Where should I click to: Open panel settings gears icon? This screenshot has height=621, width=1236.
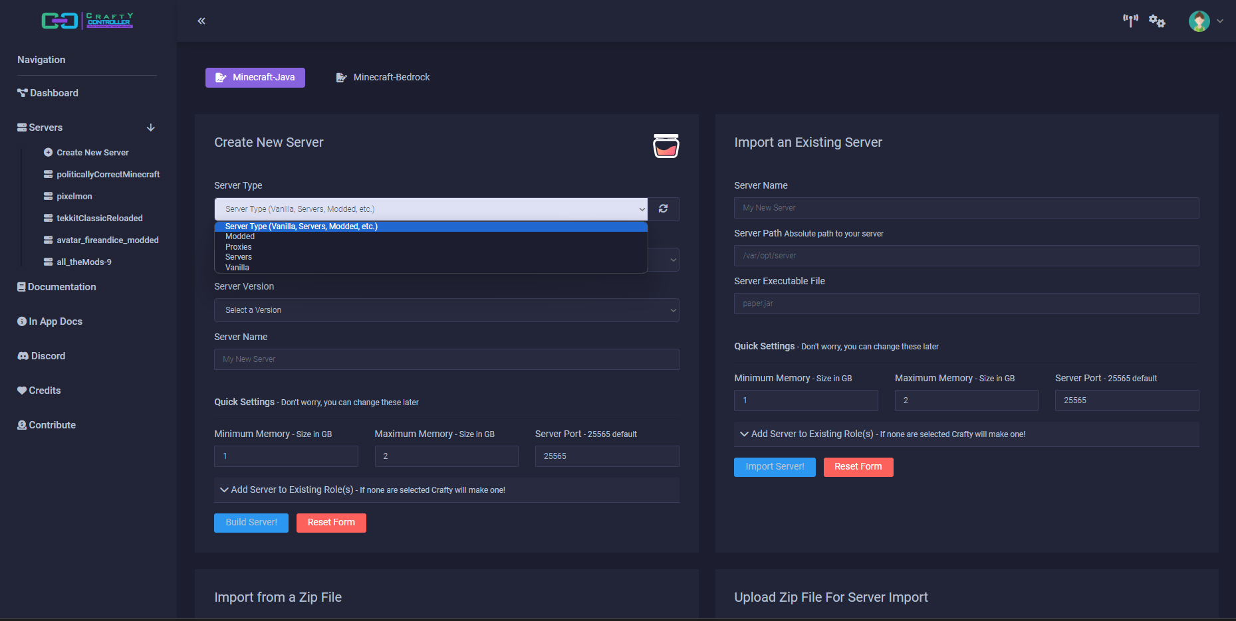tap(1157, 21)
